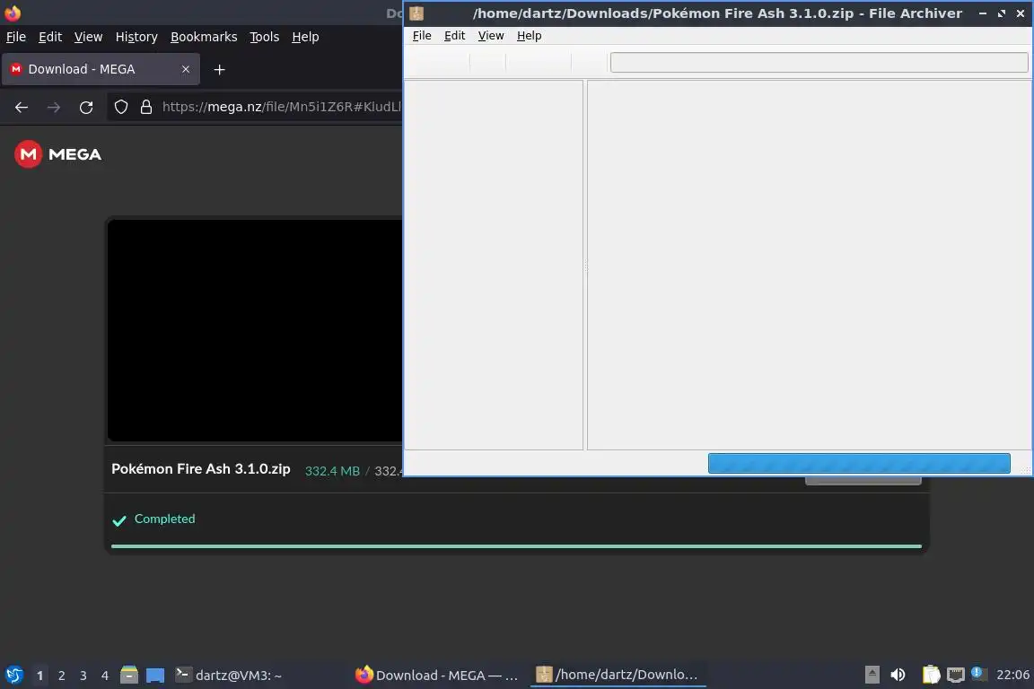The image size is (1034, 689).
Task: Open the File menu in File Archiver
Action: [421, 36]
